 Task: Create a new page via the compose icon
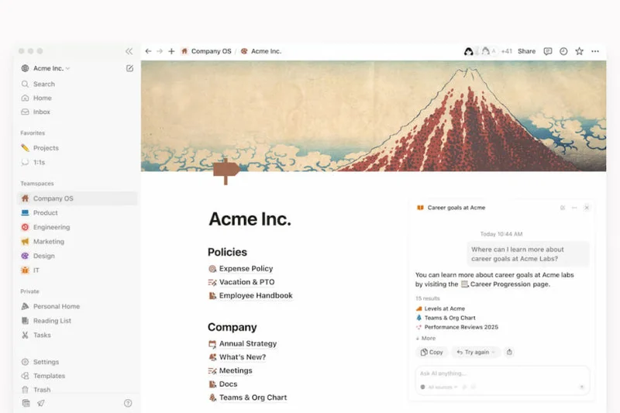tap(129, 68)
